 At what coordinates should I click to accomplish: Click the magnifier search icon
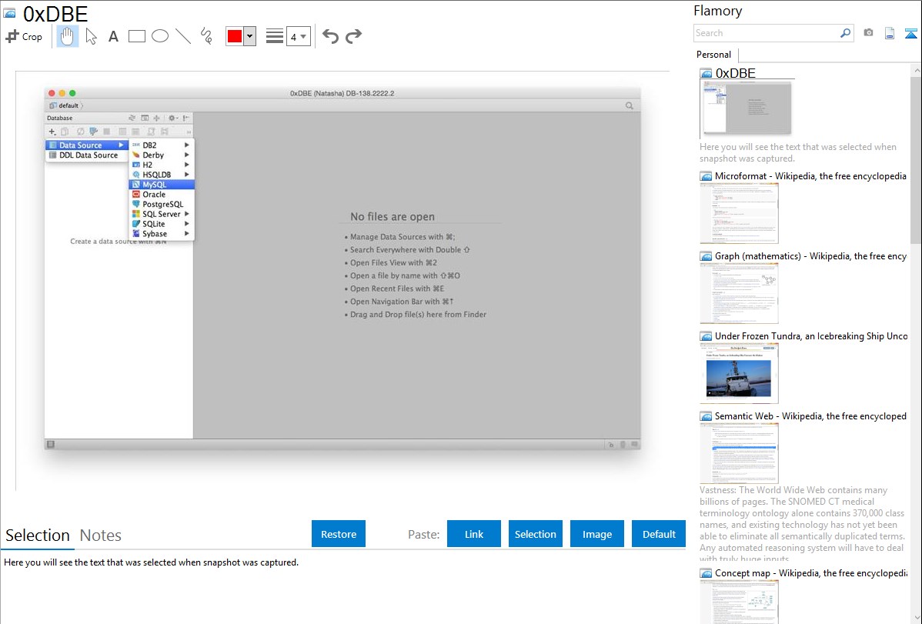846,33
